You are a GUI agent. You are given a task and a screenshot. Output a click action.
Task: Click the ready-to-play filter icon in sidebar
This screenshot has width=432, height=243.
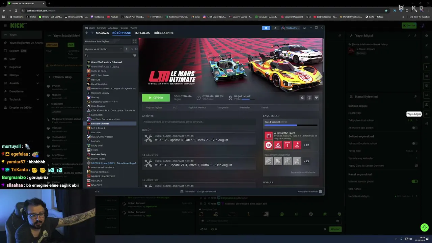pos(136,49)
